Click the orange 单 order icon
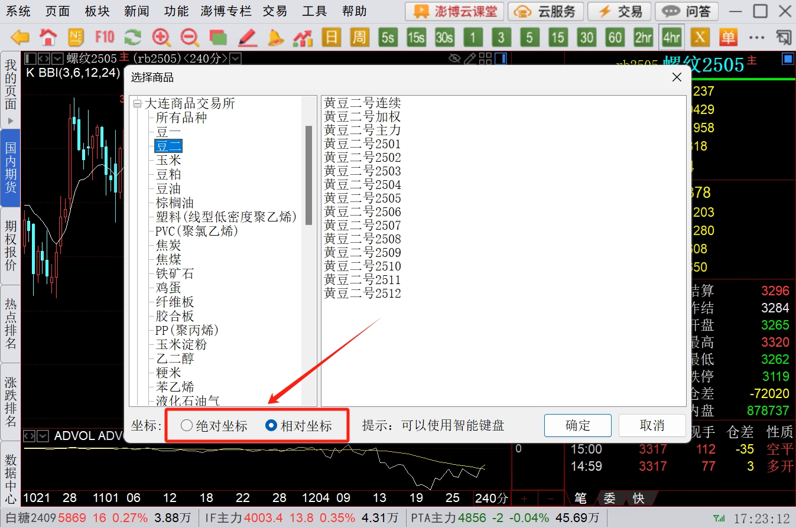The height and width of the screenshot is (528, 796). (728, 38)
